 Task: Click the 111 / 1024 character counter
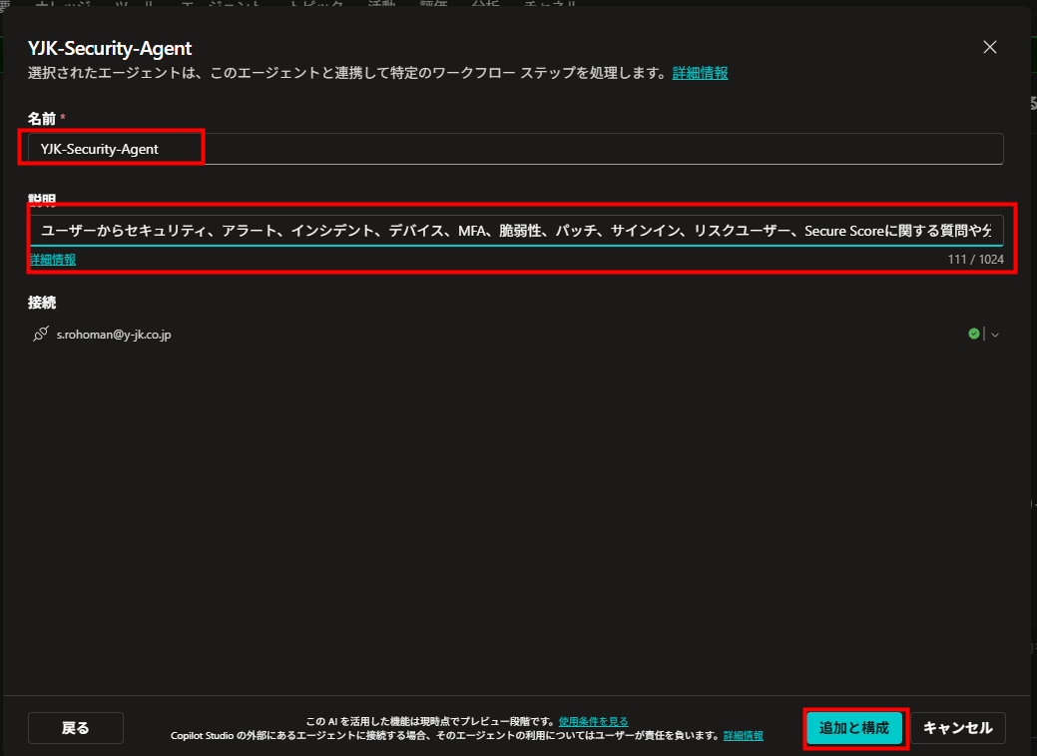975,260
